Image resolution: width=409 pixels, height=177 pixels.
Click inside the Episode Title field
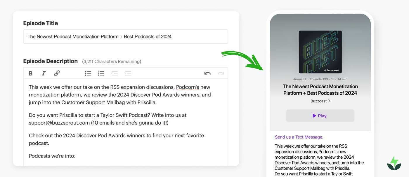click(126, 36)
